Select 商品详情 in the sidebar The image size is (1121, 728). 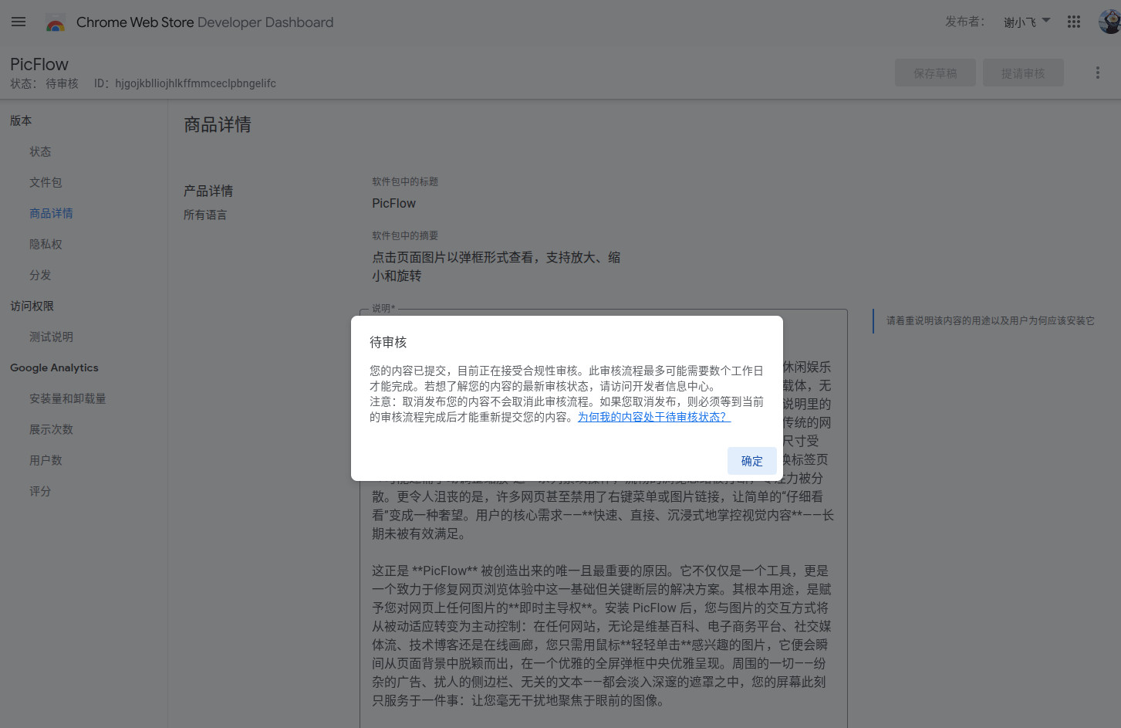[51, 213]
